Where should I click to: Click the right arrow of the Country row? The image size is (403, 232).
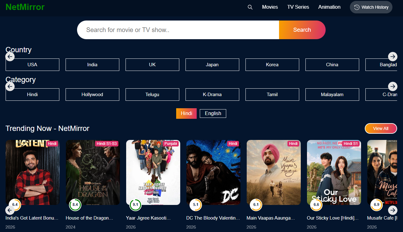(393, 56)
